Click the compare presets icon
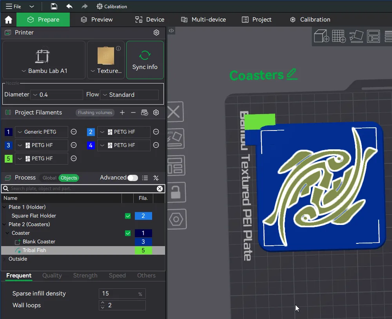The width and height of the screenshot is (392, 319). [156, 178]
